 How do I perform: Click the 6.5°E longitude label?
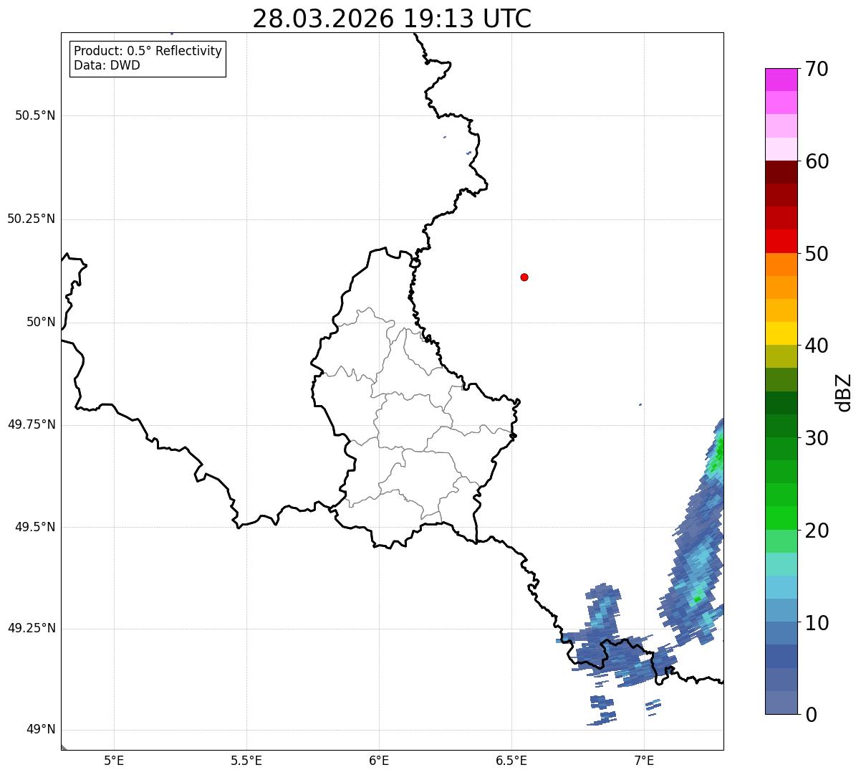[x=511, y=760]
